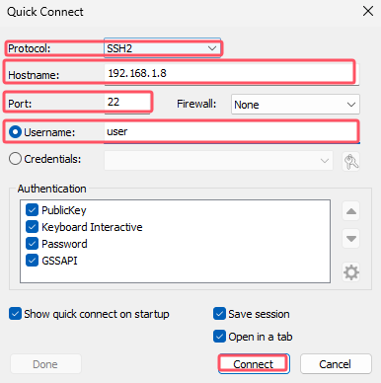Select the Credentials radio button
Image resolution: width=381 pixels, height=383 pixels.
tap(15, 159)
